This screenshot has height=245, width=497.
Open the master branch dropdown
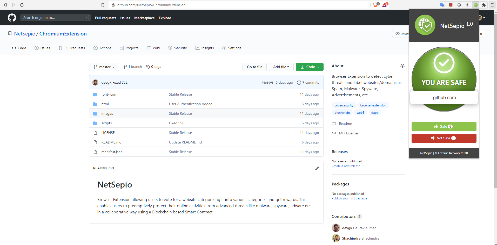click(x=104, y=67)
